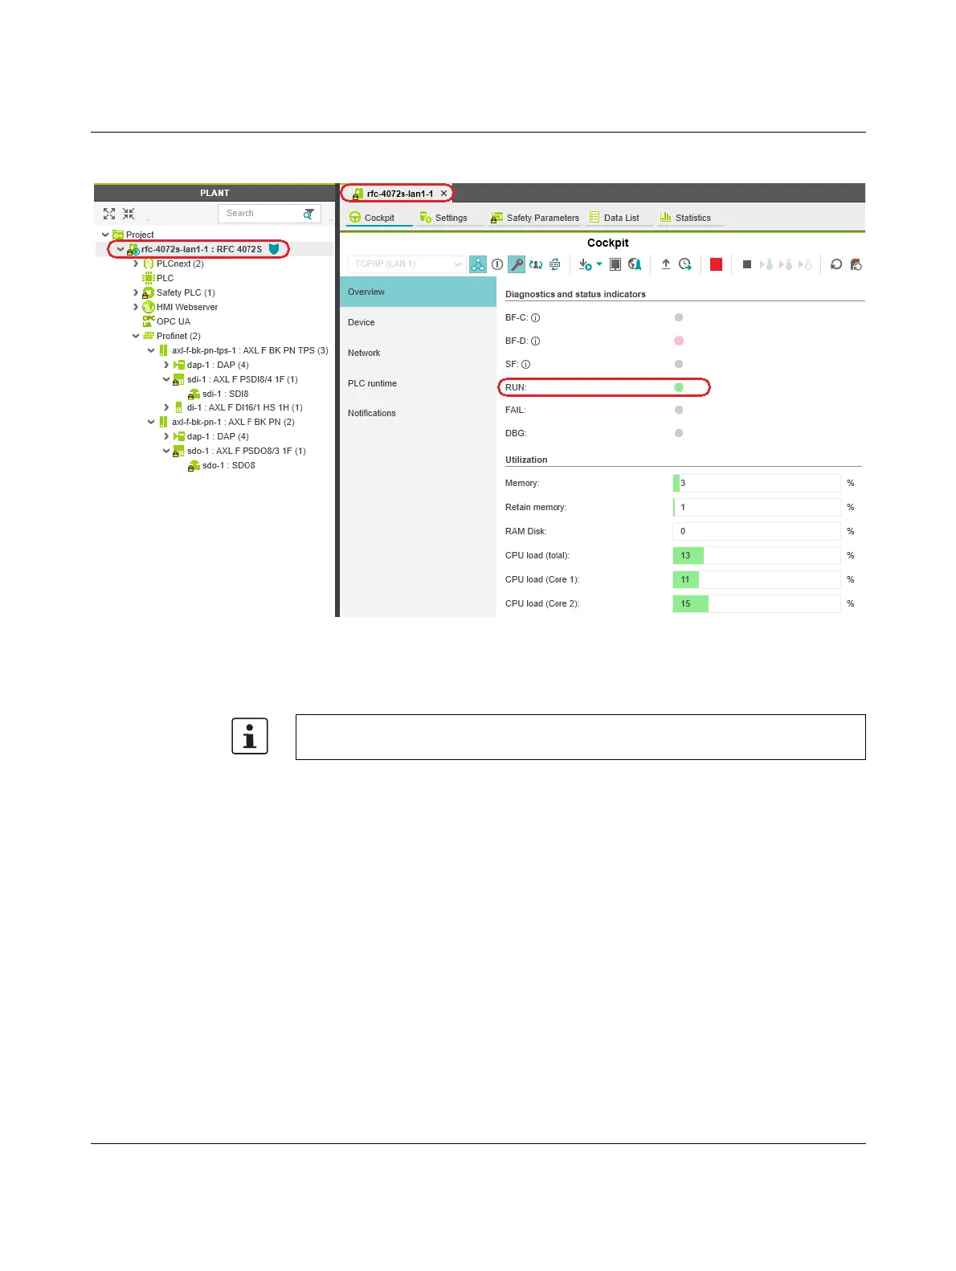Click the CPU load (total) bar
The image size is (956, 1271).
(x=757, y=555)
